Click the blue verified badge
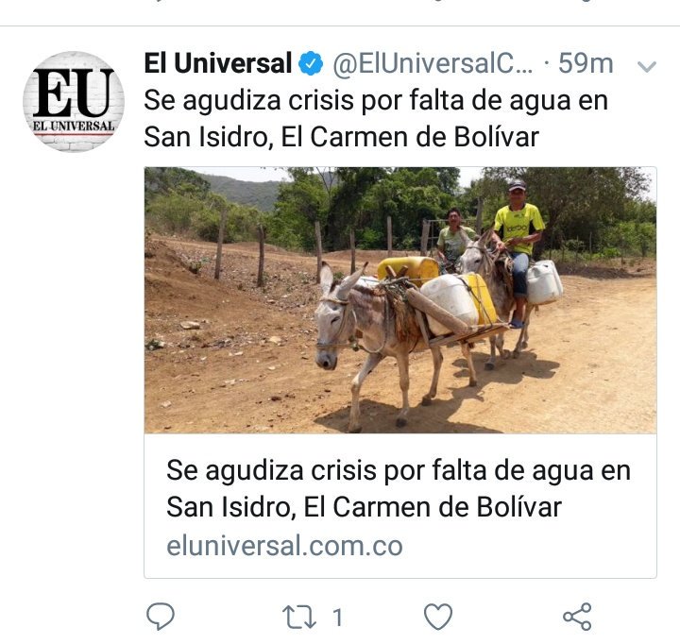This screenshot has height=644, width=680. (x=311, y=63)
